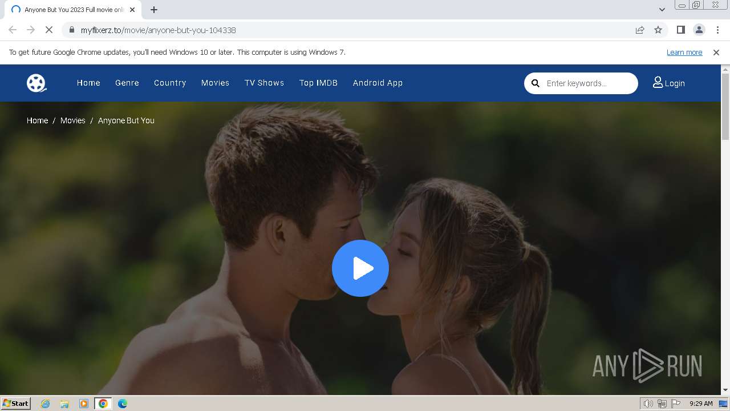Go back to previous page
The width and height of the screenshot is (730, 411).
13,30
